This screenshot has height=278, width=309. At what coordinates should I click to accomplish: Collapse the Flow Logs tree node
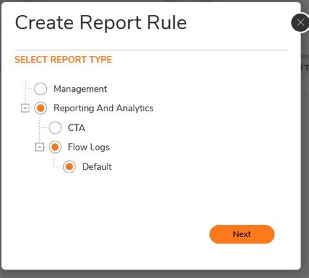click(x=39, y=147)
